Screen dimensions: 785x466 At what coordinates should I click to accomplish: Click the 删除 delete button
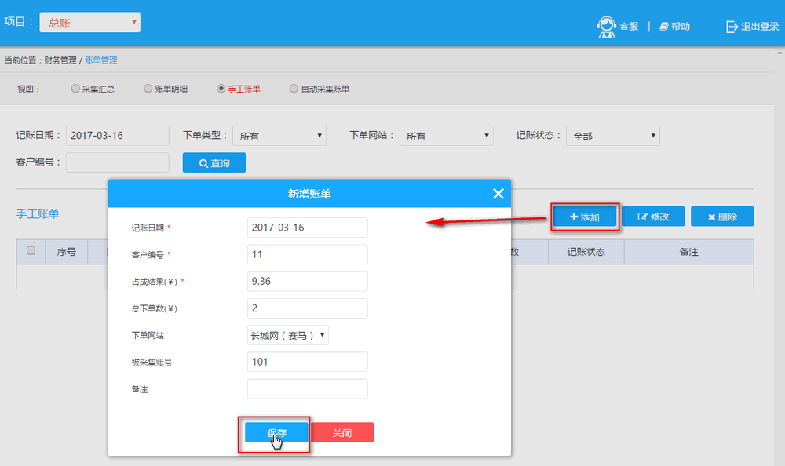[722, 217]
